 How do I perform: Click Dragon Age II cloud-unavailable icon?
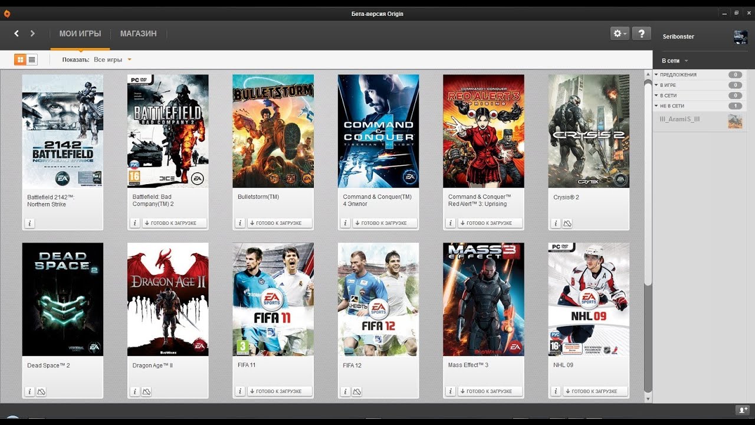click(146, 391)
